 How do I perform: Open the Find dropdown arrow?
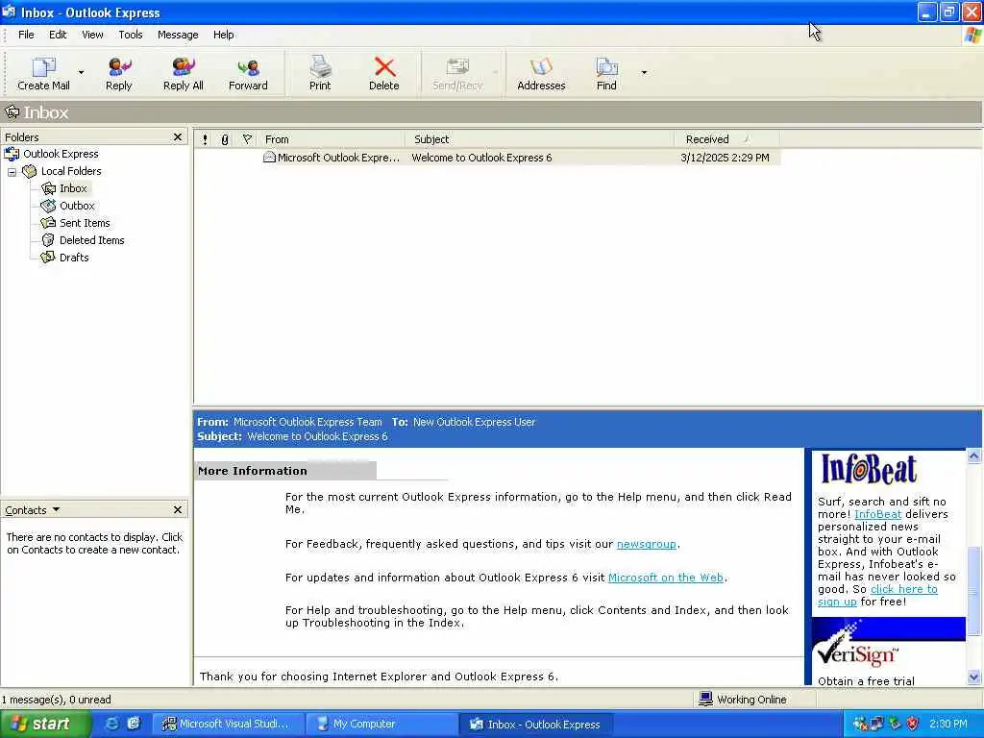(644, 73)
